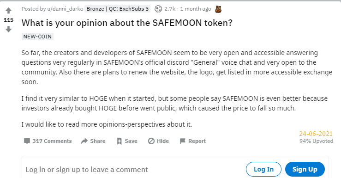Click the leave a comment field
Screen dimensions: 341x178
tap(132, 169)
